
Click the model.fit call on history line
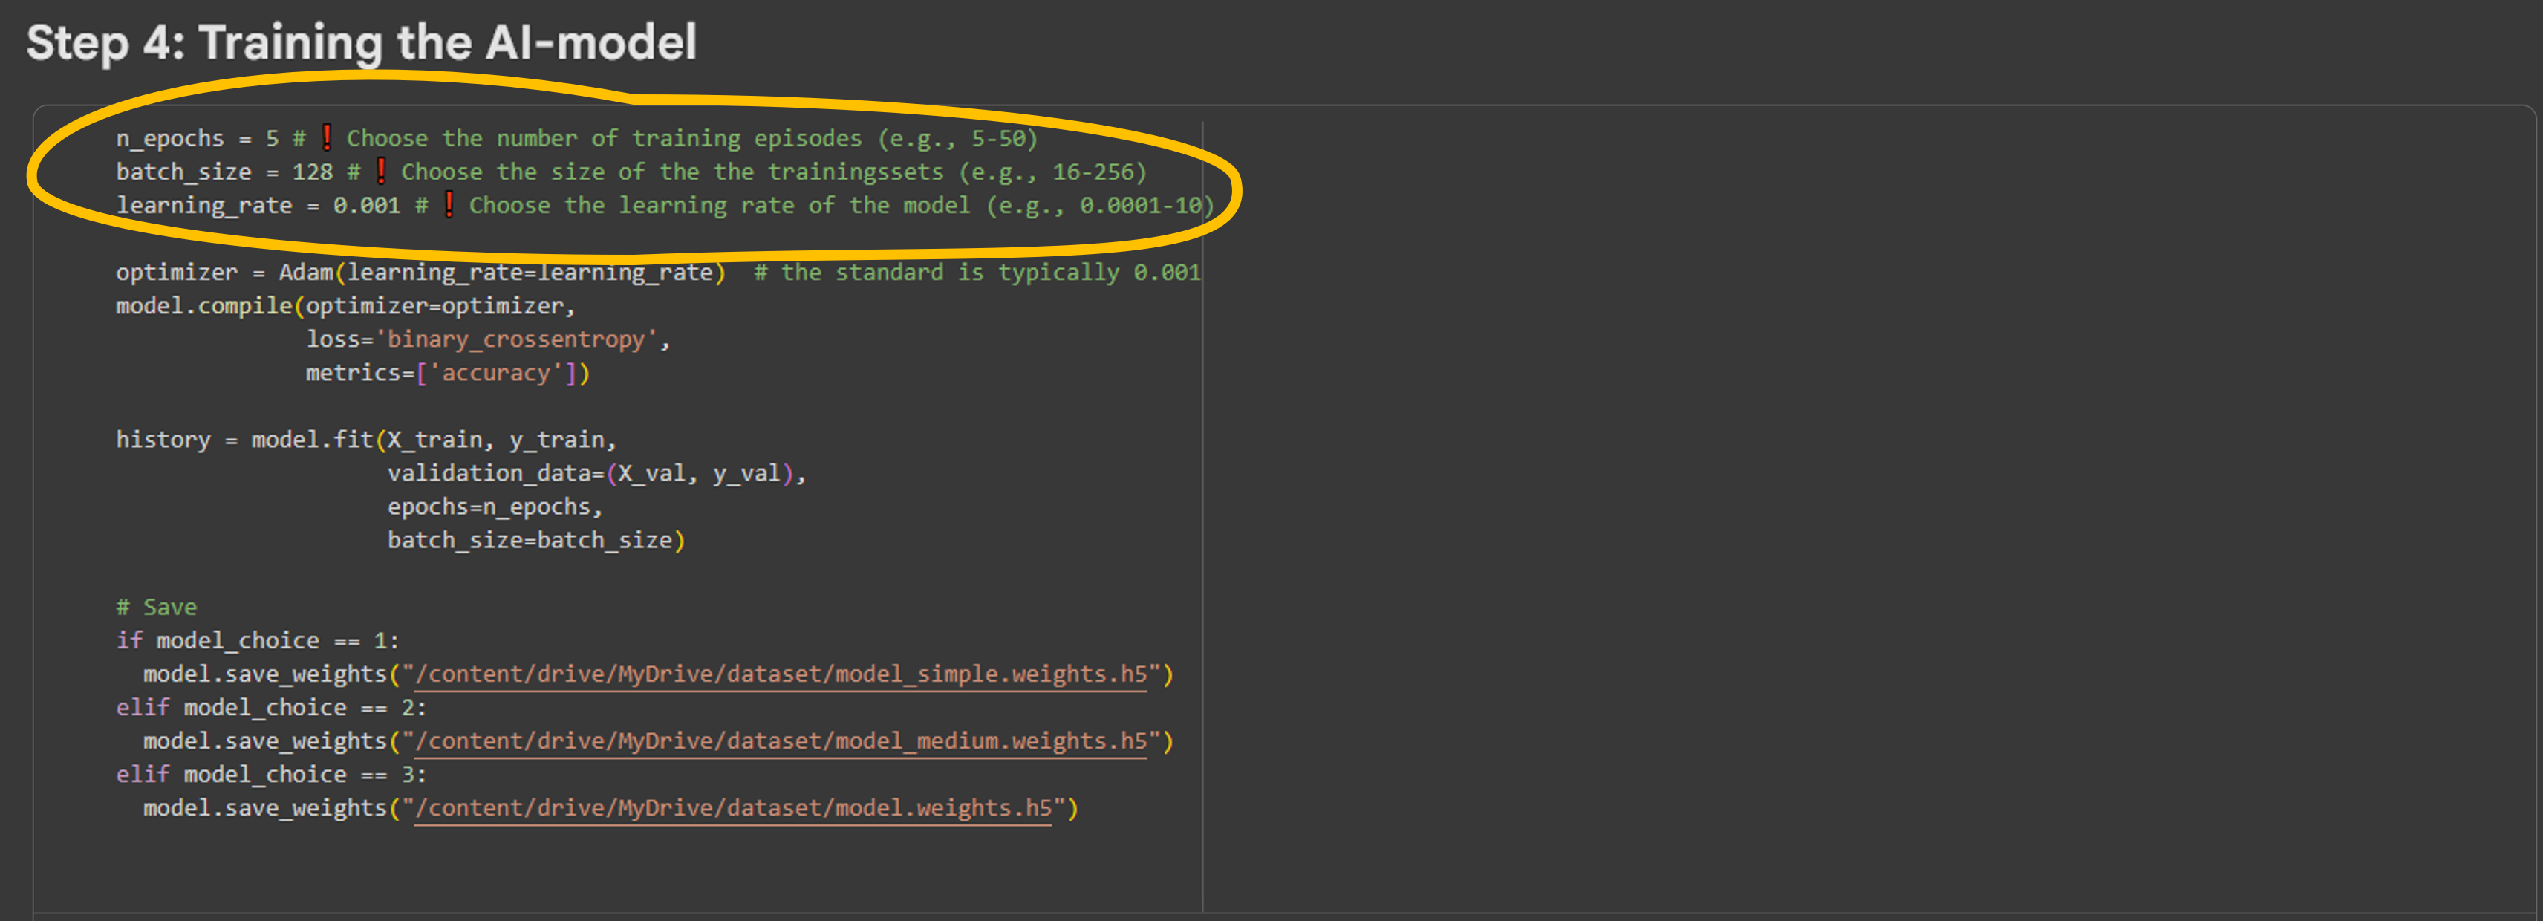click(312, 439)
